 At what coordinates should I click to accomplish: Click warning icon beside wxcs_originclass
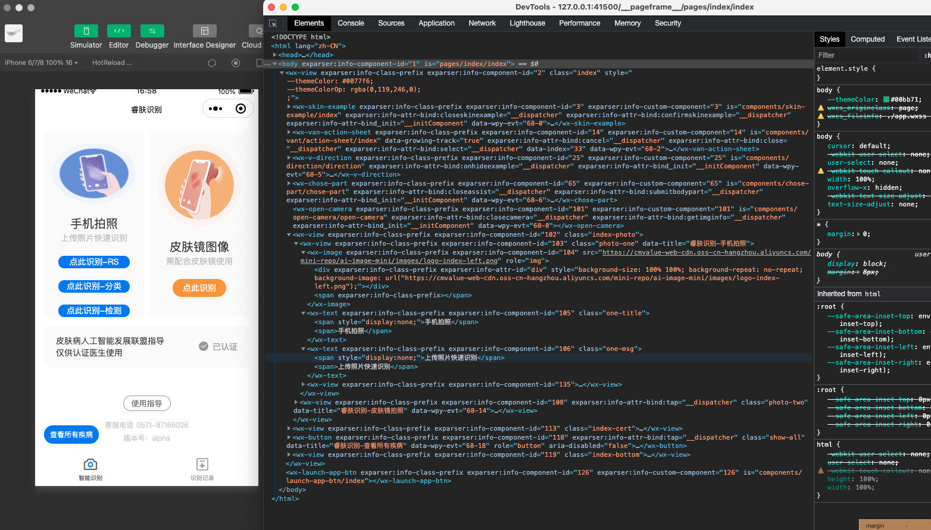coord(821,108)
